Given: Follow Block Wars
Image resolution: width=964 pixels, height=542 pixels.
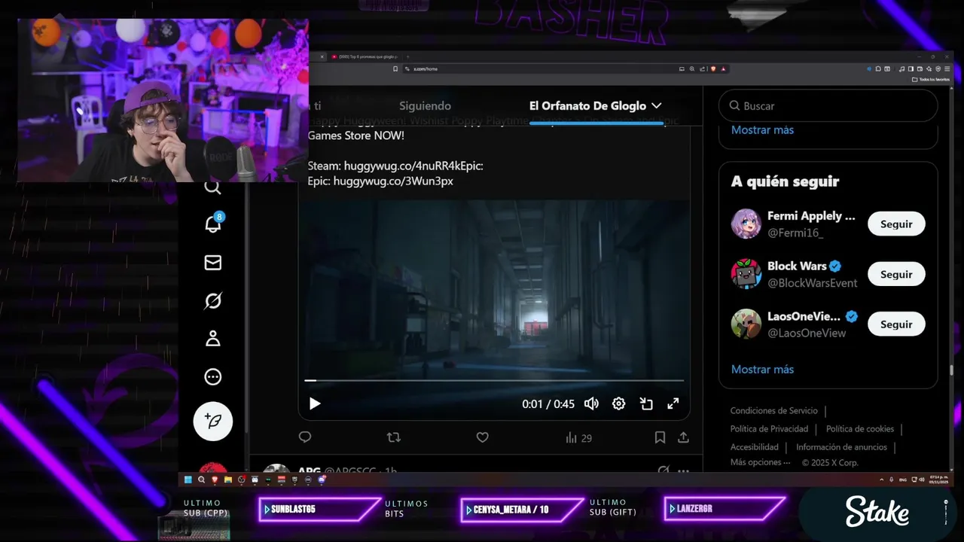Looking at the screenshot, I should (896, 274).
